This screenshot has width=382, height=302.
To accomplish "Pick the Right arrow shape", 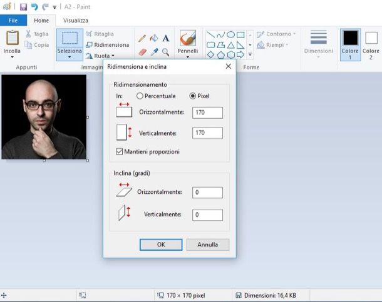I will (x=240, y=55).
